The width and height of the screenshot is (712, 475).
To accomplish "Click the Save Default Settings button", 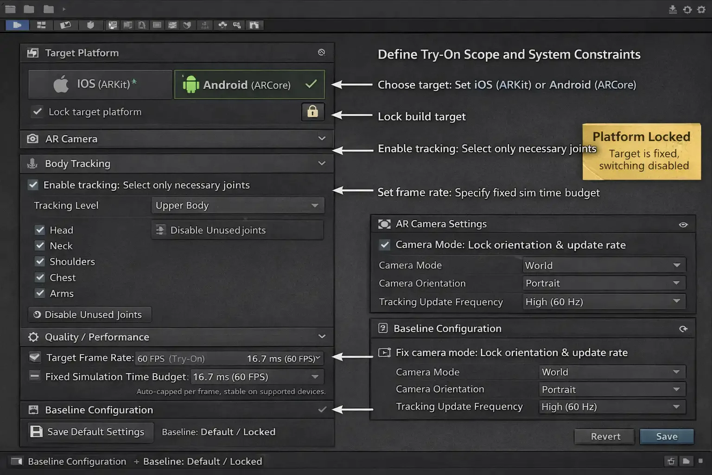I will (x=89, y=432).
